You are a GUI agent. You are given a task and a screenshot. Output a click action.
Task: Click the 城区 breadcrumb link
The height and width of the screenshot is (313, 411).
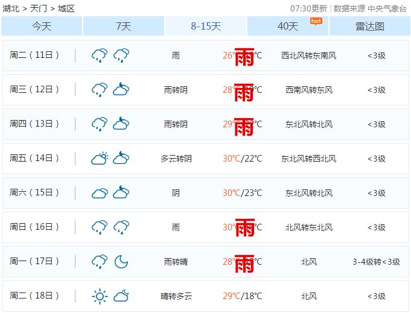(x=66, y=8)
